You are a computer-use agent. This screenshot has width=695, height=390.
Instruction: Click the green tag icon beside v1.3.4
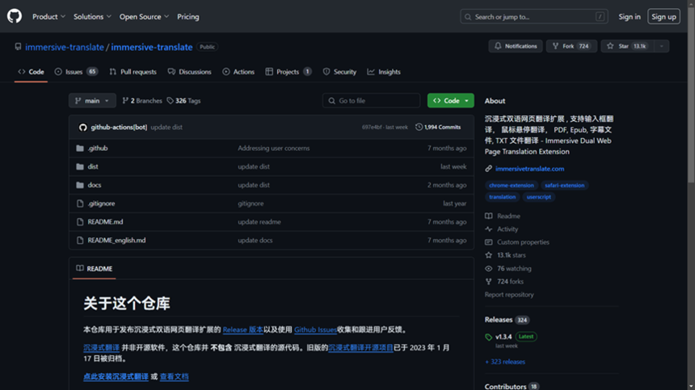click(x=488, y=338)
